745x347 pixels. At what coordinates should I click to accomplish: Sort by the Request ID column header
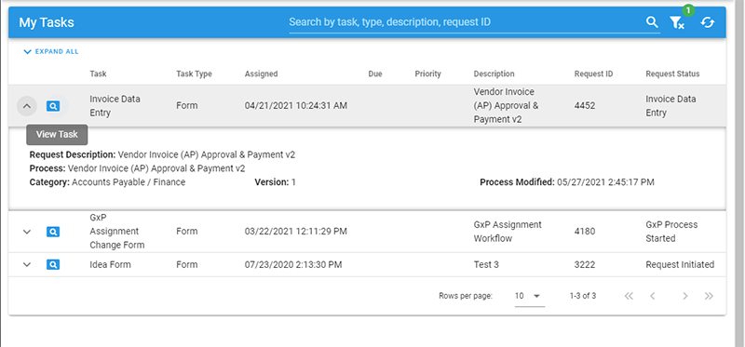593,74
